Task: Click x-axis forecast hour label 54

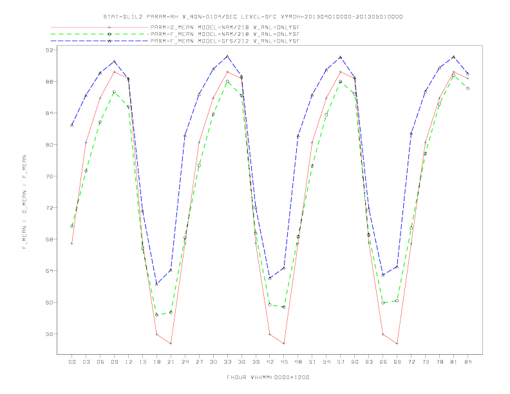Action: (x=326, y=362)
